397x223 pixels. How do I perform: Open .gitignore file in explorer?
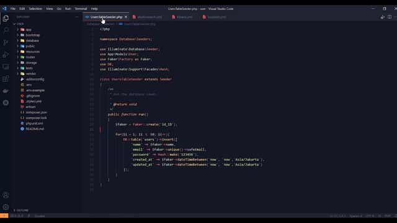tap(33, 96)
